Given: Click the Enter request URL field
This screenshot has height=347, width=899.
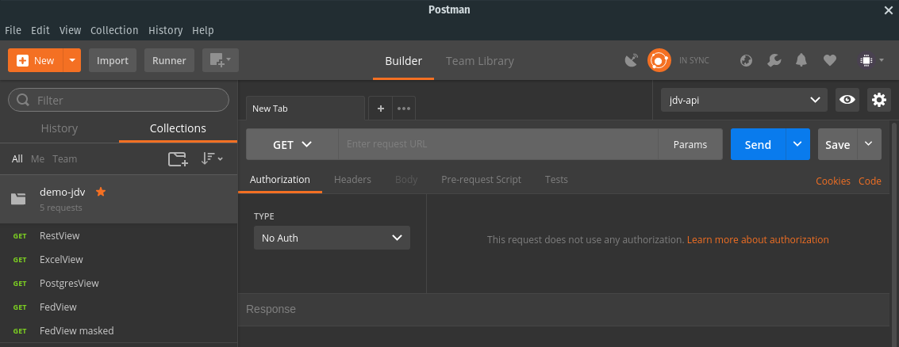Looking at the screenshot, I should point(498,144).
